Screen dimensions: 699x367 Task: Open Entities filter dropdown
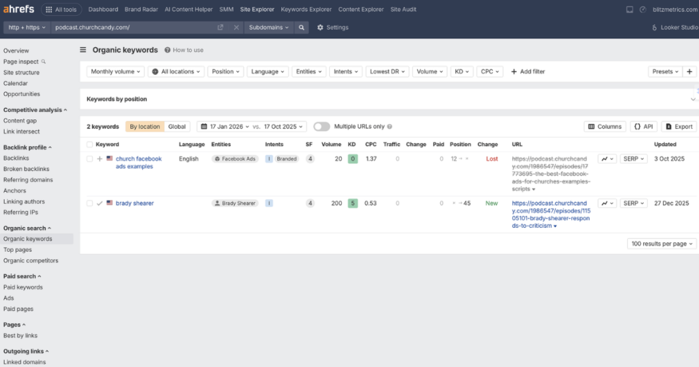(309, 72)
